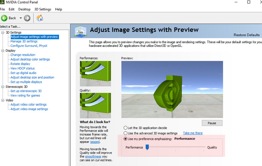The height and width of the screenshot is (166, 262).
Task: Click the rotating NVIDIA logo preview
Action: [168, 93]
